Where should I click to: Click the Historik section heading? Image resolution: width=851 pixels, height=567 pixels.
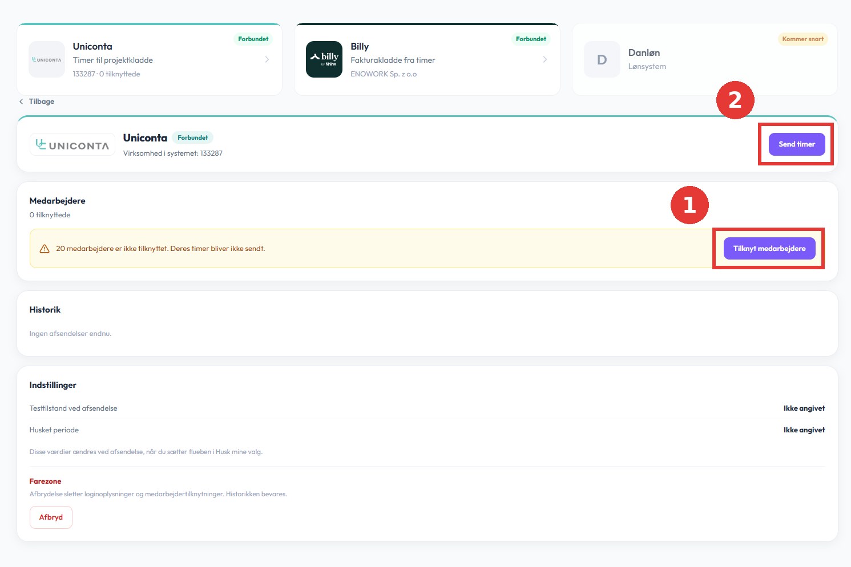point(45,310)
